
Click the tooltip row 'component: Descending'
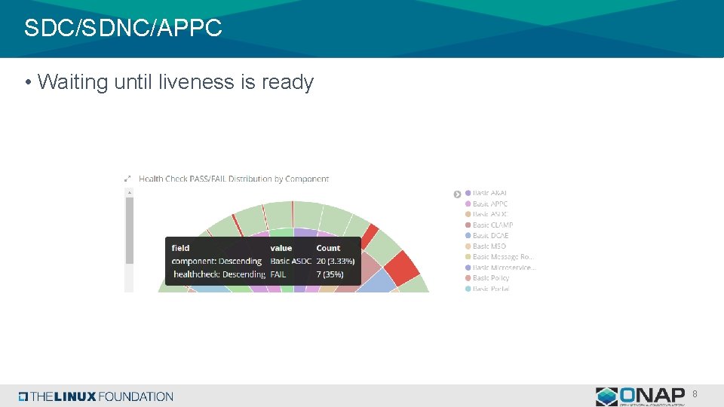216,261
